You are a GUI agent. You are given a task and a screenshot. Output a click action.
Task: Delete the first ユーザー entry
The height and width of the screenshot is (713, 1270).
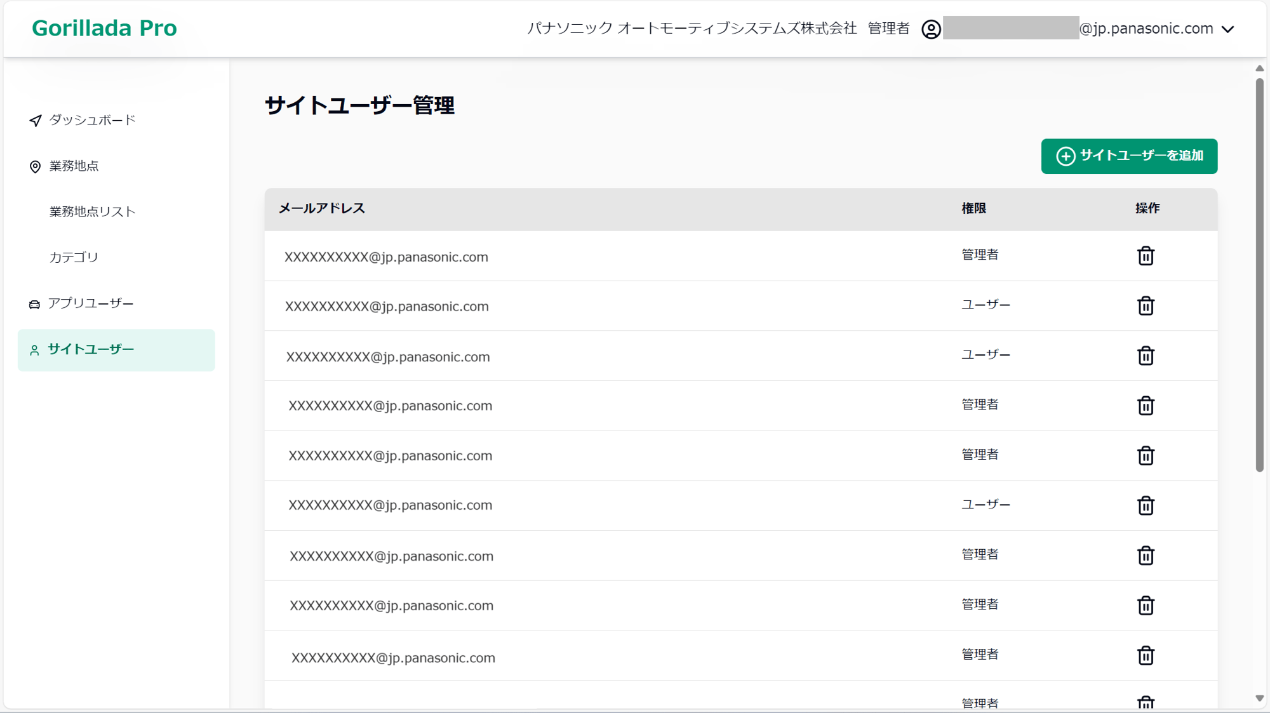pyautogui.click(x=1146, y=305)
